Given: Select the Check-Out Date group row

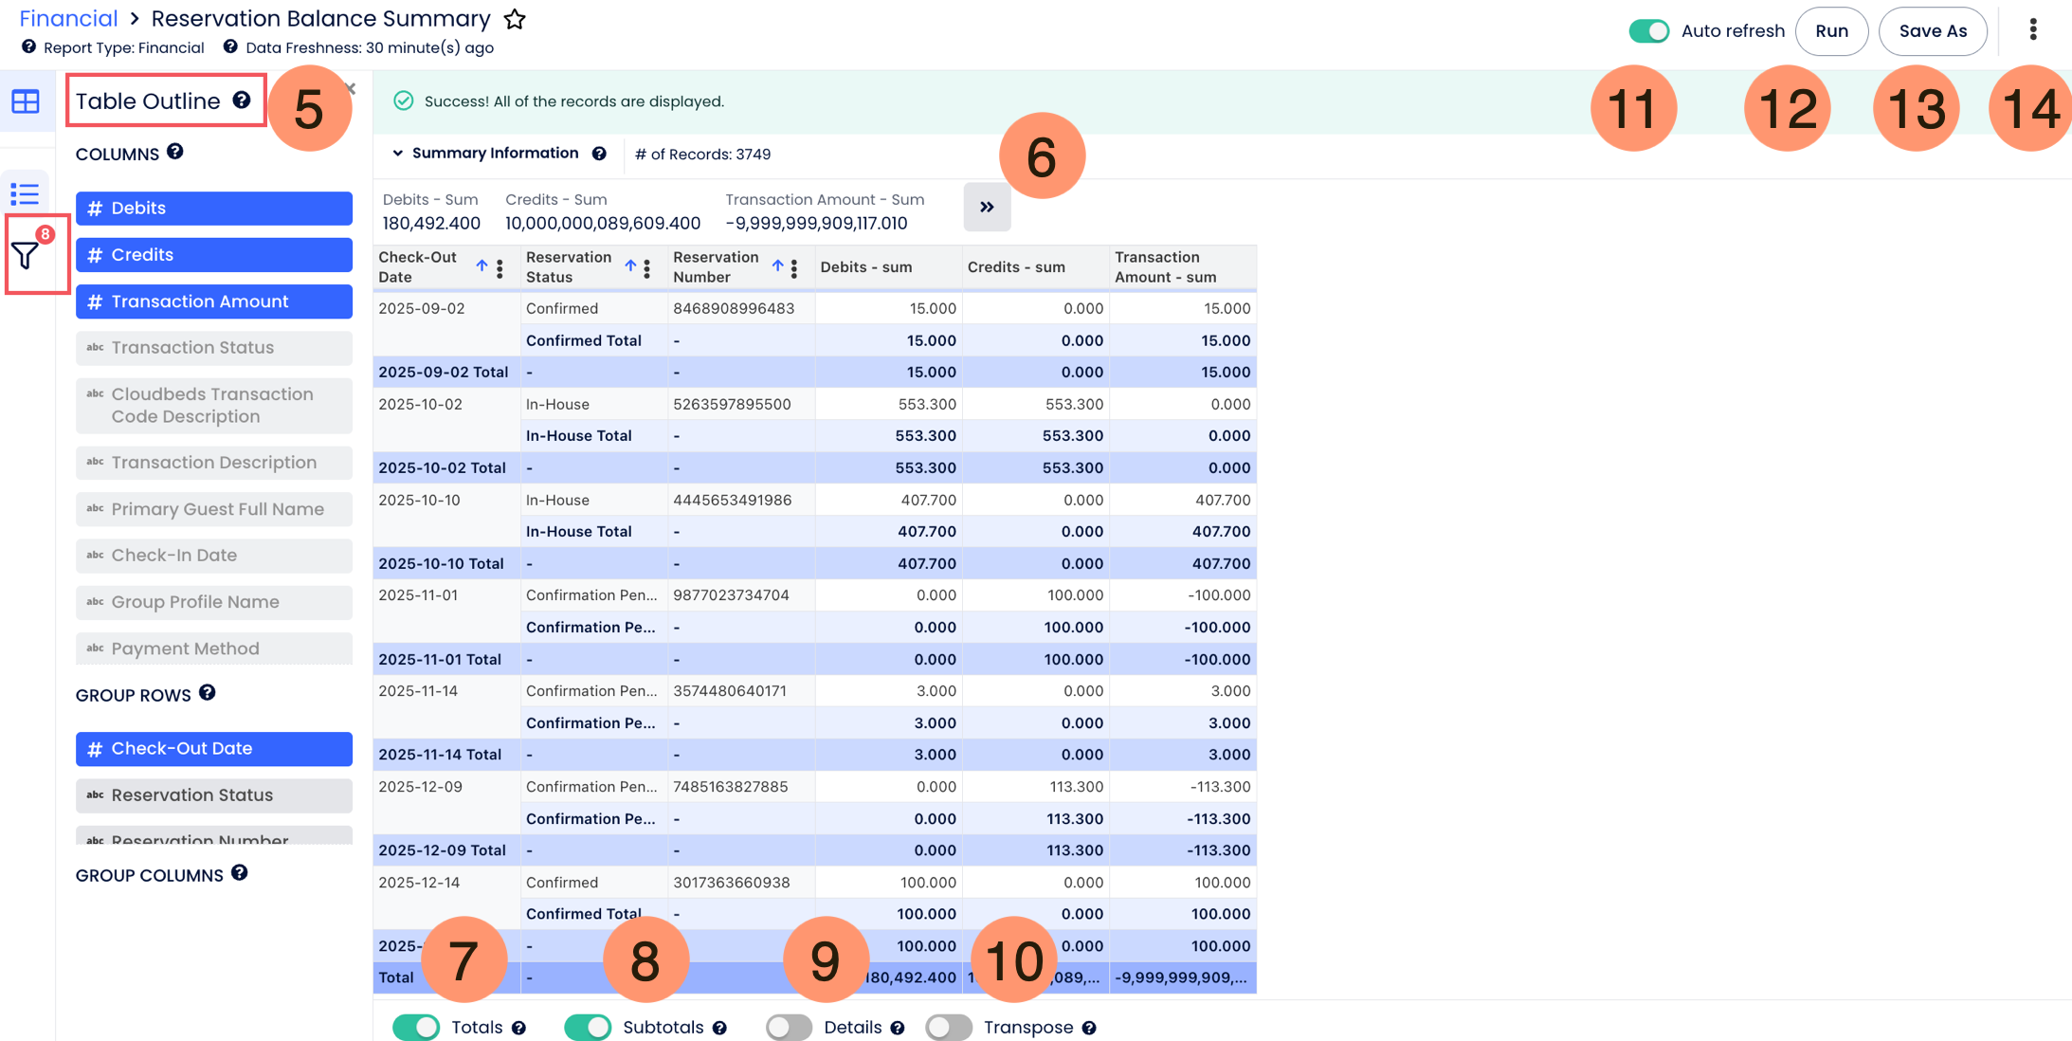Looking at the screenshot, I should pos(214,748).
